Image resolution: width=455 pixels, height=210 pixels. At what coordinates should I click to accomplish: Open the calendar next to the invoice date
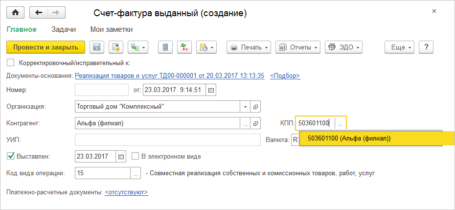click(211, 90)
